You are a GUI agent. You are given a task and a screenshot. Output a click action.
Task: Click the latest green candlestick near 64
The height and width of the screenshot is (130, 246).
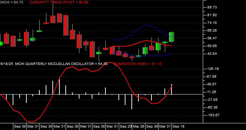point(171,37)
